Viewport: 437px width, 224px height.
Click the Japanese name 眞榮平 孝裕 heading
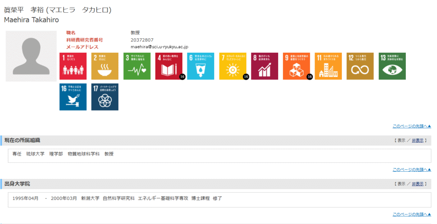tap(58, 10)
